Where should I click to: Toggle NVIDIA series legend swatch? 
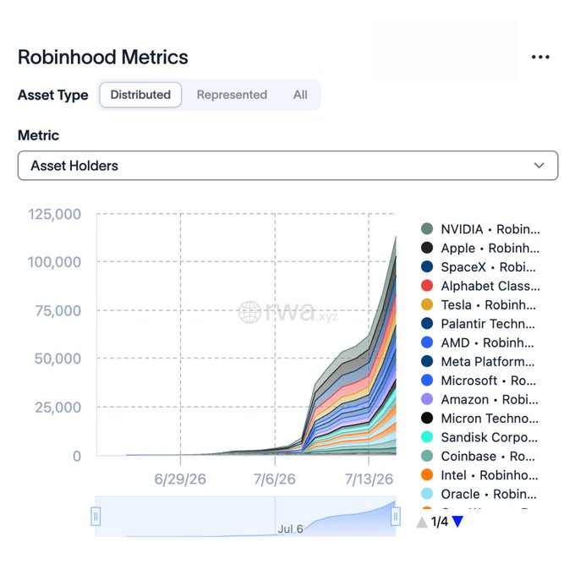(x=427, y=229)
